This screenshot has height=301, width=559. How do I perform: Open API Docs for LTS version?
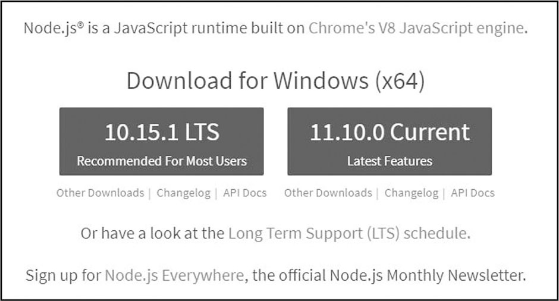[x=245, y=193]
